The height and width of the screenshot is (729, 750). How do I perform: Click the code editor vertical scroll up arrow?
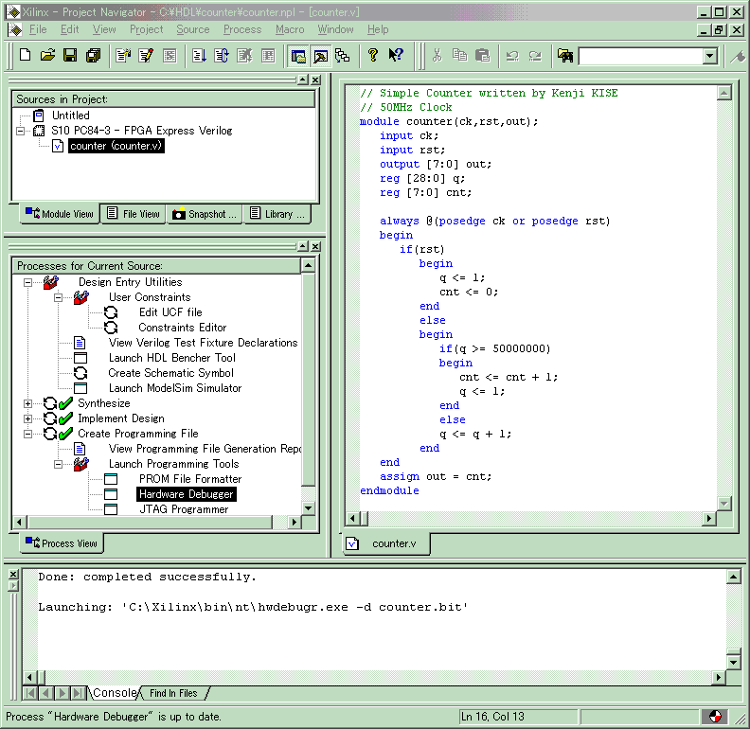[724, 94]
